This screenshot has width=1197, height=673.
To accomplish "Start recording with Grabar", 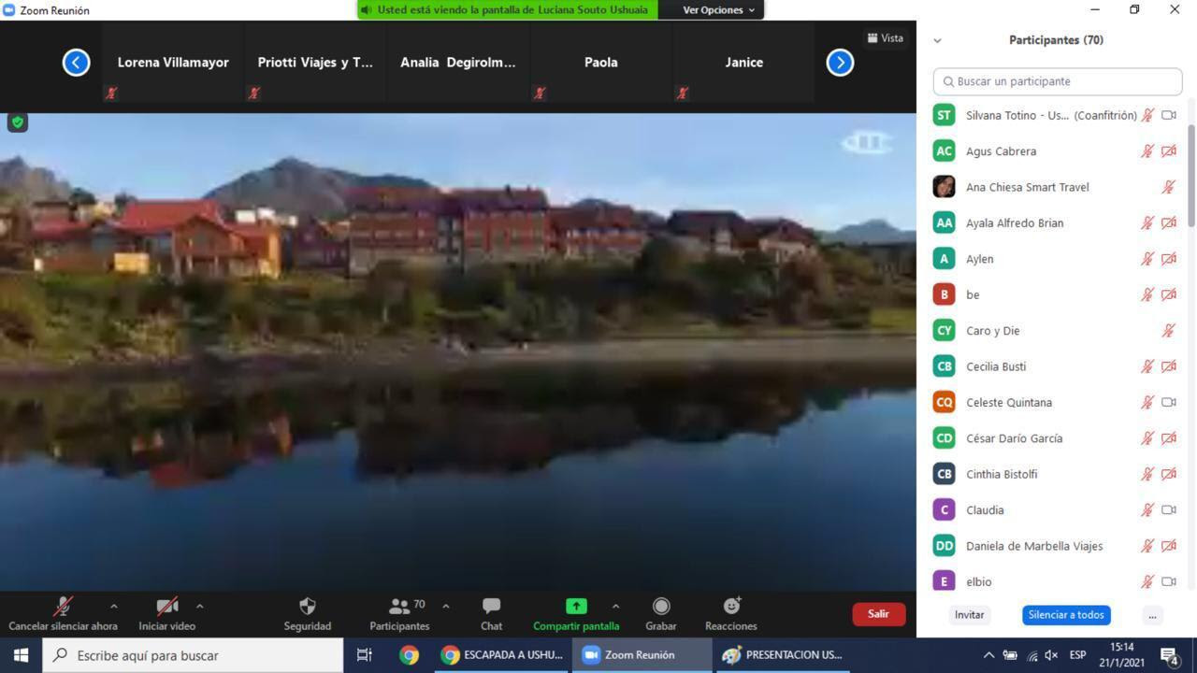I will [x=661, y=607].
